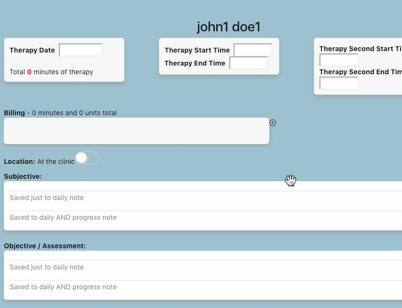Select the Therapy End Time field
The height and width of the screenshot is (308, 402).
tap(249, 63)
